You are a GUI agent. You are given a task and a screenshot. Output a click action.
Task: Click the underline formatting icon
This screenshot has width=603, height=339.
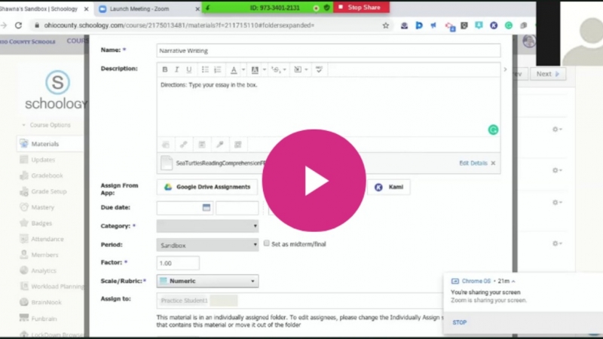tap(189, 69)
